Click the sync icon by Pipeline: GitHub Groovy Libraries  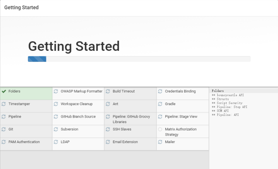[x=108, y=117]
